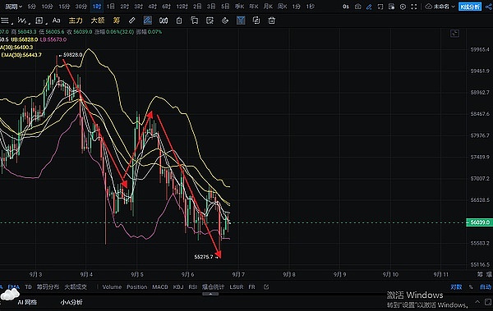This screenshot has width=493, height=311.
Task: Toggle the highlighted filter funnel icon
Action: coord(241,21)
